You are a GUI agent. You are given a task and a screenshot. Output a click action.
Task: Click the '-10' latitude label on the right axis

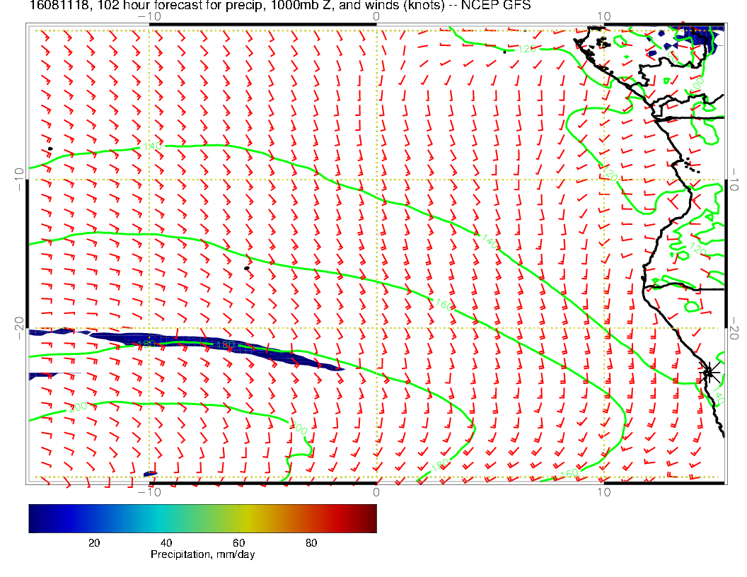click(736, 179)
